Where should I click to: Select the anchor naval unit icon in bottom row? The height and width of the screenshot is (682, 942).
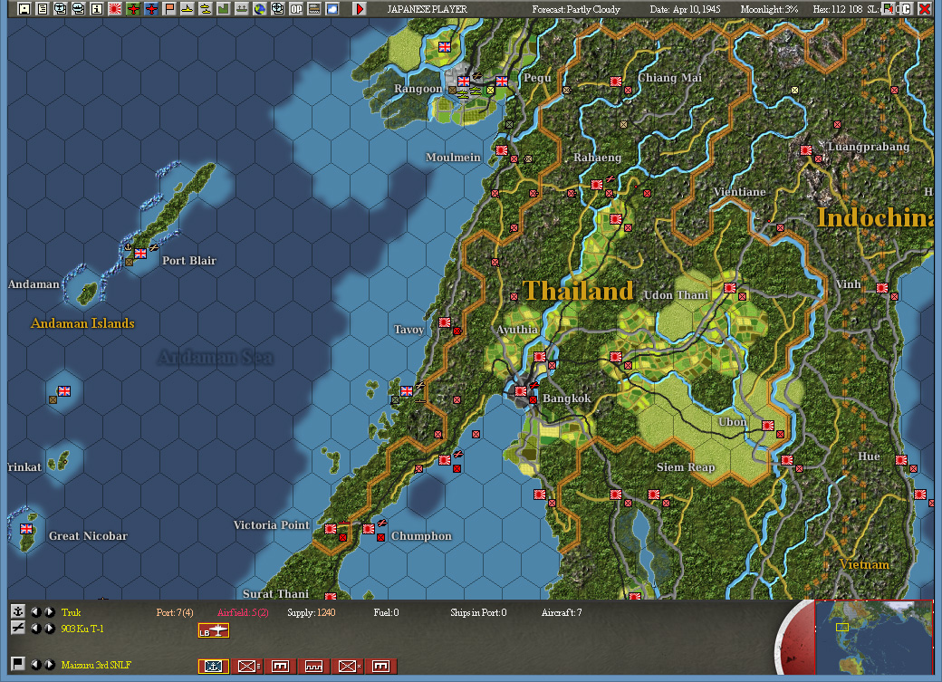coord(214,666)
